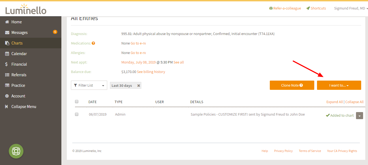Toggle the select-all checkbox in table header
368x165 pixels.
(x=77, y=101)
